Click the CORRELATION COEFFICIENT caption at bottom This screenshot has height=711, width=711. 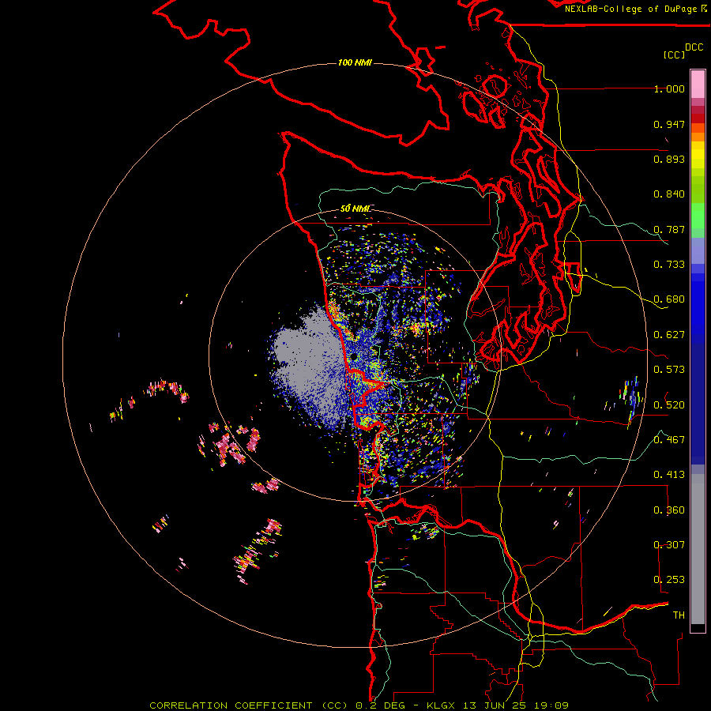point(359,705)
